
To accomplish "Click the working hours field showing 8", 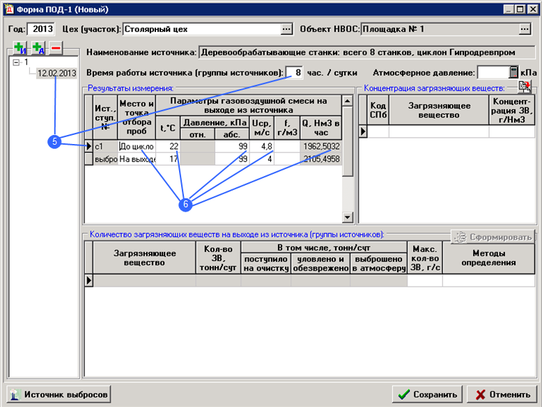I will click(x=295, y=73).
